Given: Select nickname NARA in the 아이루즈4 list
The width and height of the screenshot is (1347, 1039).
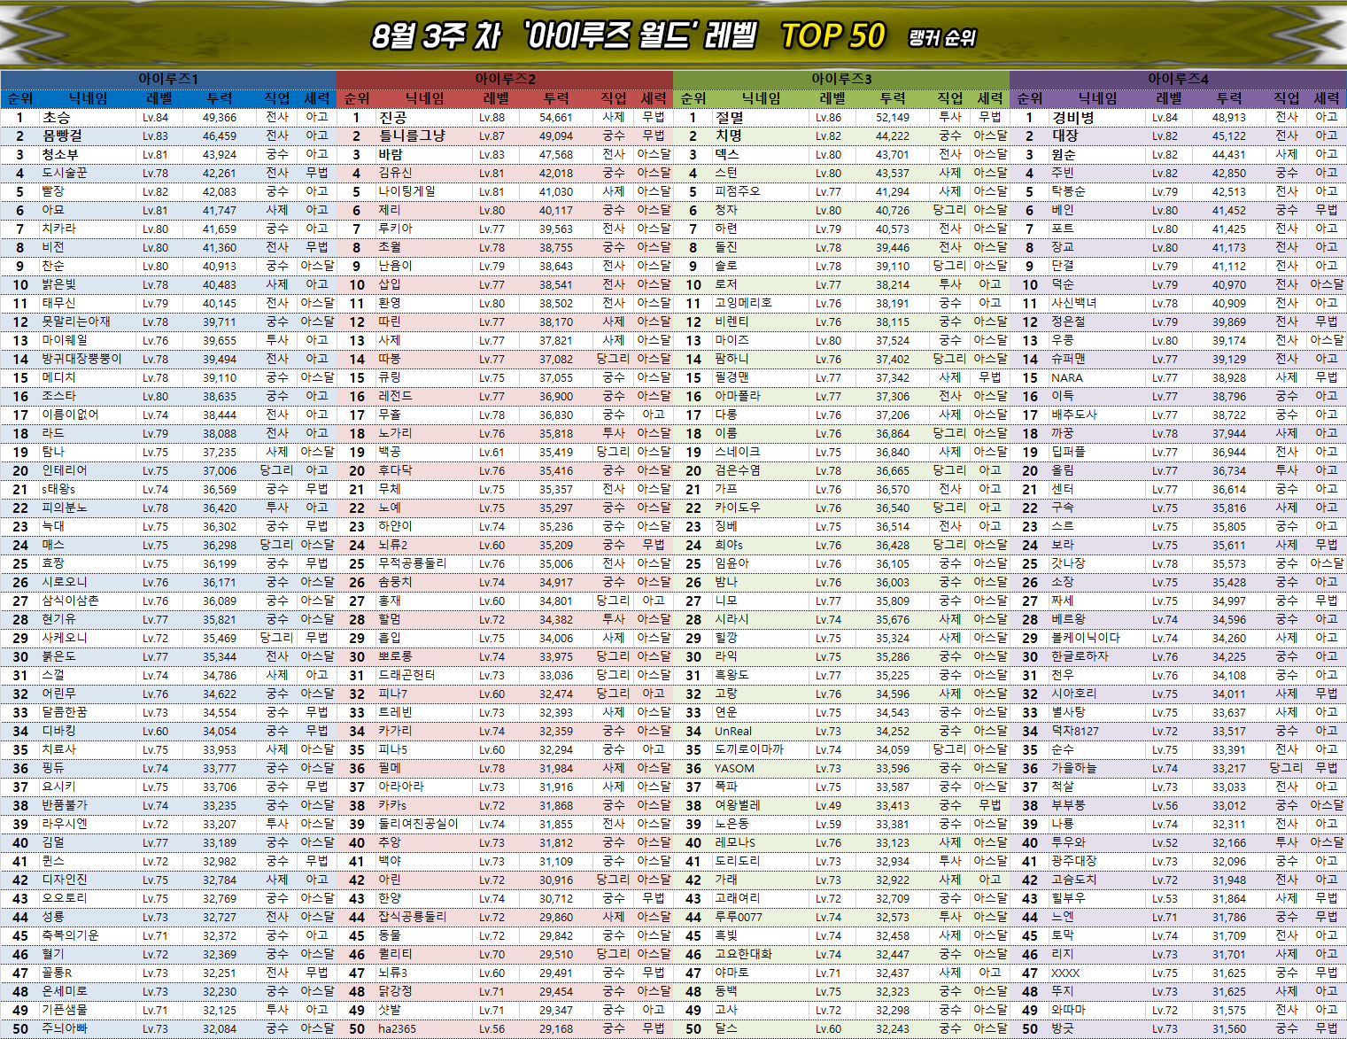Looking at the screenshot, I should tap(1066, 377).
